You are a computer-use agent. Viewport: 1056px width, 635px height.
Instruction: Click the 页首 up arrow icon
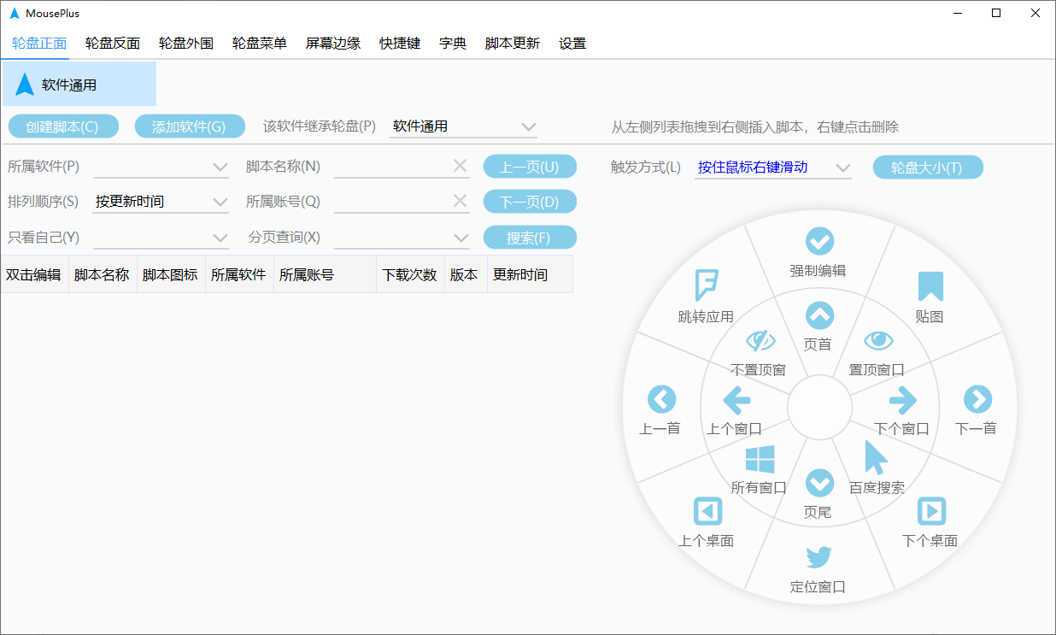point(819,315)
